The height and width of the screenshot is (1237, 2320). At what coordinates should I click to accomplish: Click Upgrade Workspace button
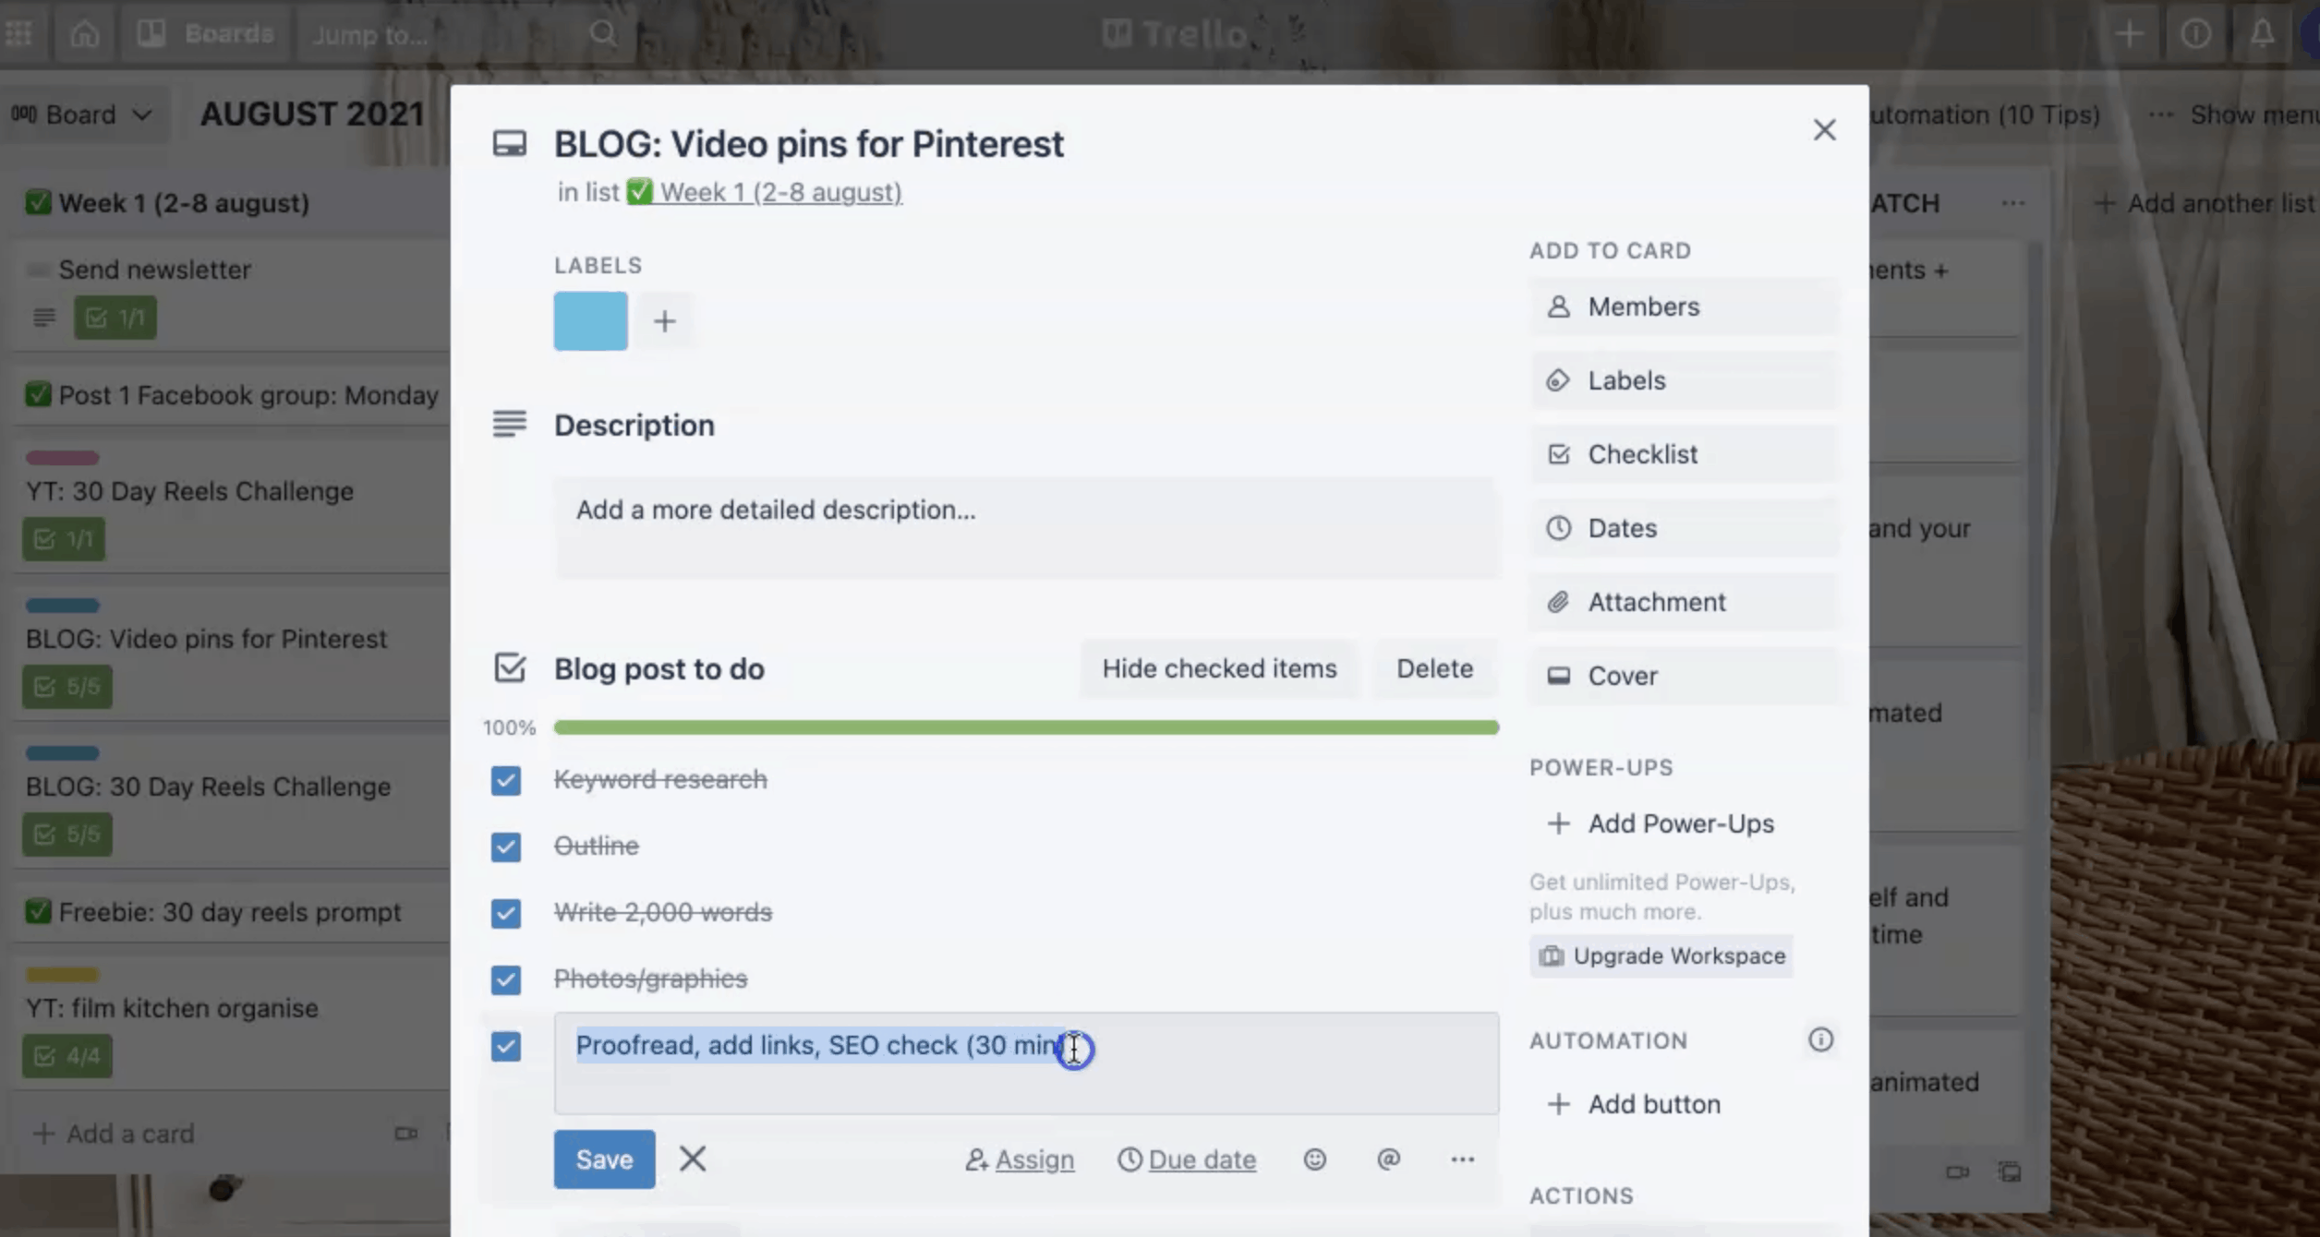[x=1661, y=956]
